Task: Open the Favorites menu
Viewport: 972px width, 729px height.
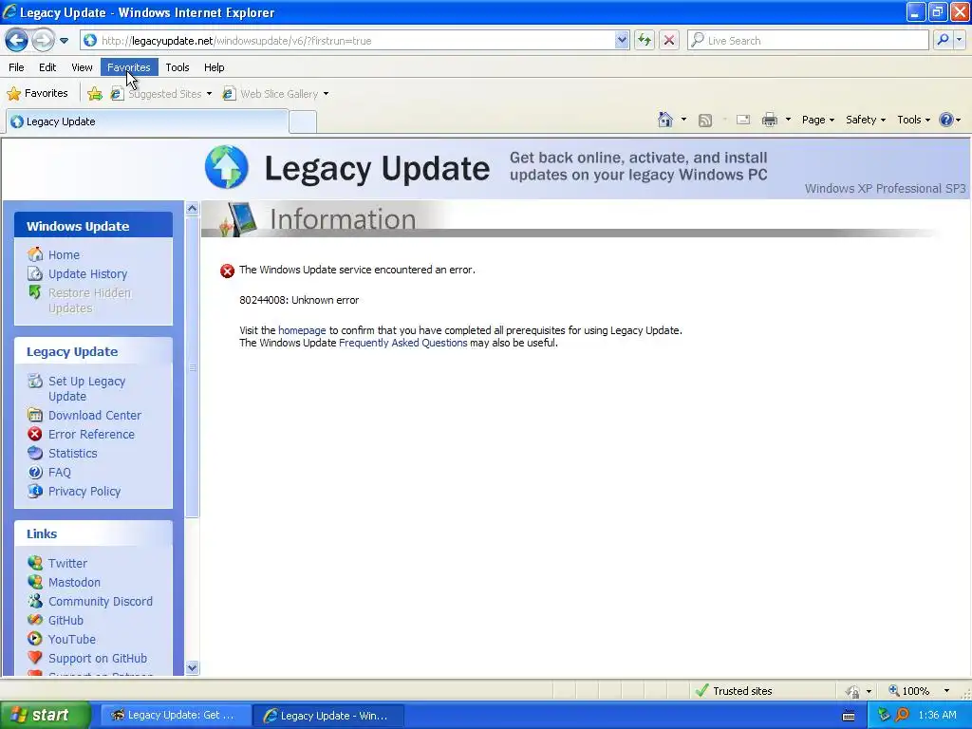Action: pos(129,67)
